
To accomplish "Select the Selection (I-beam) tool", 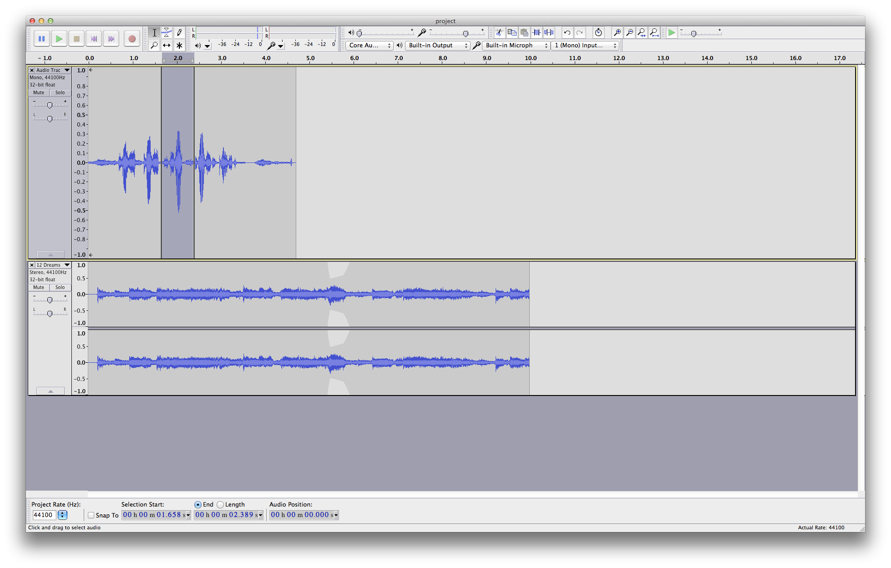I will click(154, 32).
